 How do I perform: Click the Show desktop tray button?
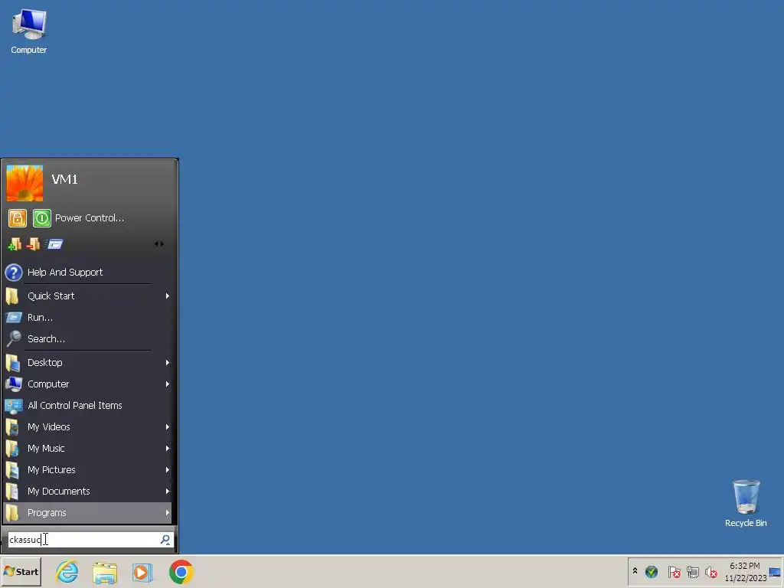tap(776, 572)
